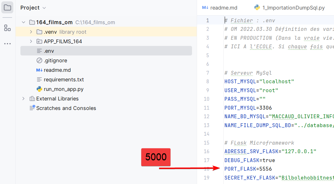This screenshot has height=184, width=334.
Task: Click the Python icon of run_mon_app.py
Action: [x=39, y=89]
